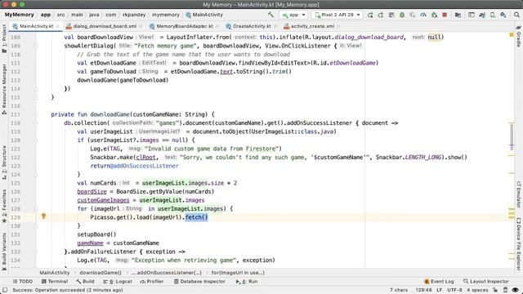Open the Run tool window
The height and width of the screenshot is (294, 523).
[x=247, y=281]
